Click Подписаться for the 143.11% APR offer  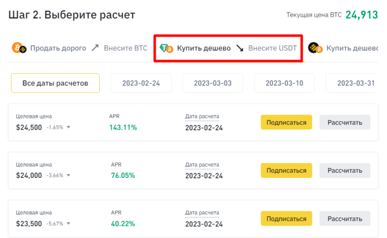click(x=287, y=122)
